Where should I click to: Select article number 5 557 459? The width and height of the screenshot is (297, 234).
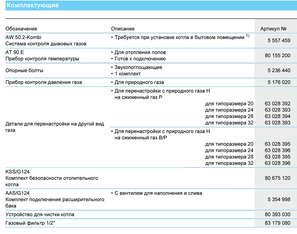279,40
